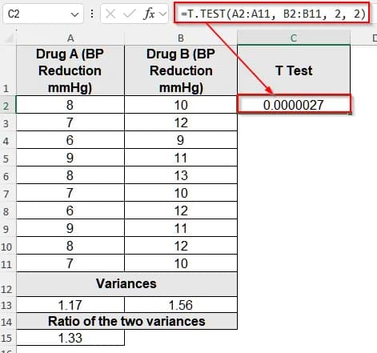Click the 'Variances' merged cell
Viewport: 377px width, 353px height.
[126, 284]
